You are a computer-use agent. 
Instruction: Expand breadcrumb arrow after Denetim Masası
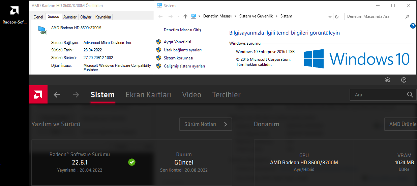click(x=235, y=16)
